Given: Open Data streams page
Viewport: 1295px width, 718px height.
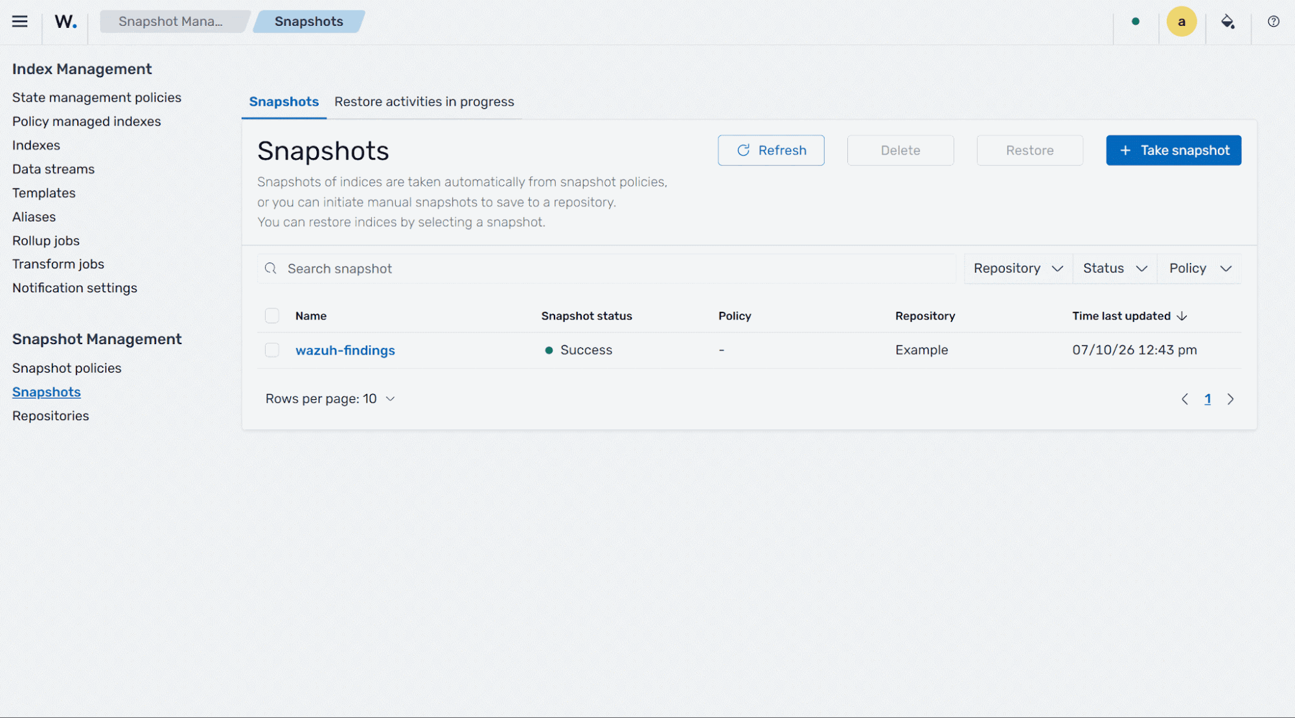Looking at the screenshot, I should (53, 169).
